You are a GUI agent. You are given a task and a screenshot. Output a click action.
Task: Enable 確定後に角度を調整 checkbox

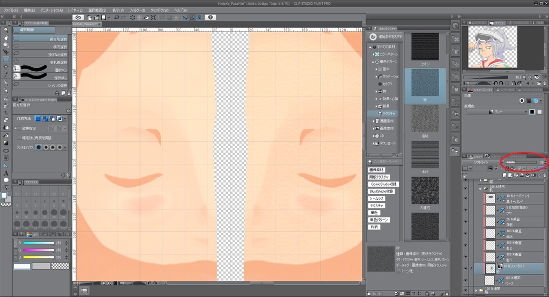click(20, 138)
